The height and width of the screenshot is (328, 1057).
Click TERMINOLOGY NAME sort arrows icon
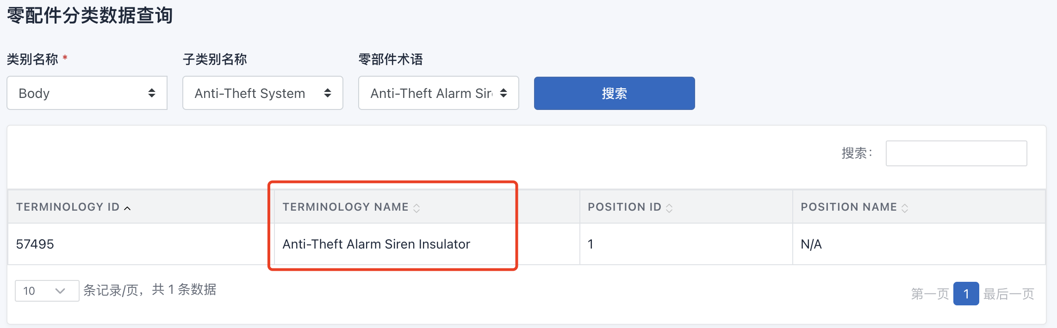pyautogui.click(x=417, y=208)
